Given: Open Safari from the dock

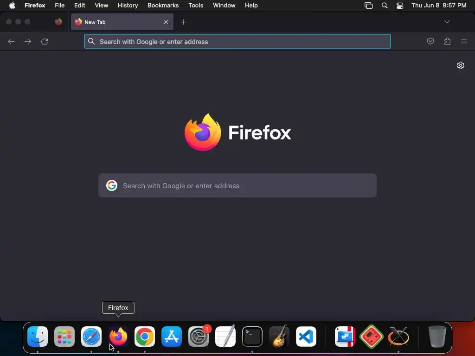Looking at the screenshot, I should [91, 337].
